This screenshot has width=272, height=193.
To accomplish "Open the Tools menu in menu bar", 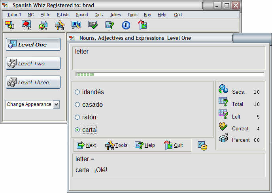I will click(x=132, y=15).
